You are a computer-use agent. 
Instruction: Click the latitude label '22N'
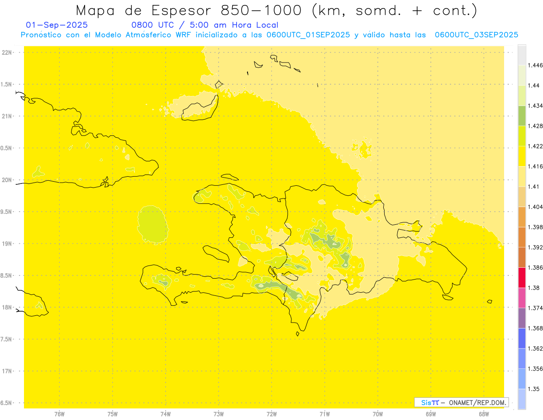pos(8,53)
